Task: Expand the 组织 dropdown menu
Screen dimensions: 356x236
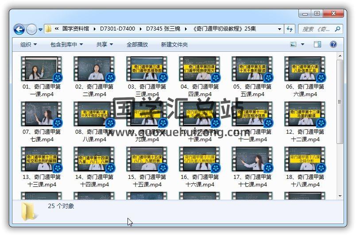Action: click(x=28, y=44)
